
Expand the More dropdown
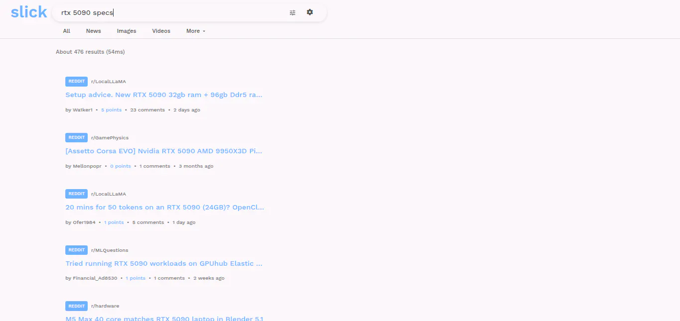196,31
